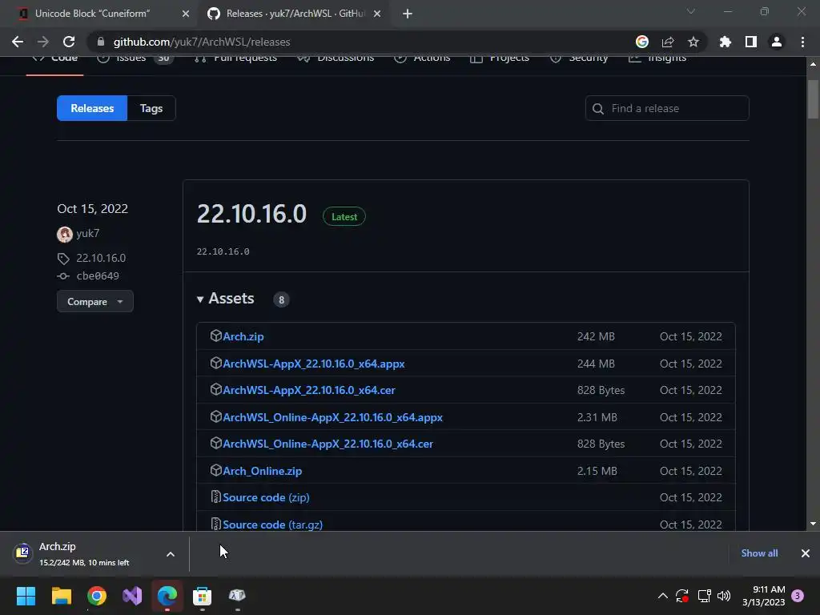820x615 pixels.
Task: Click the Latest badge
Action: click(x=344, y=216)
